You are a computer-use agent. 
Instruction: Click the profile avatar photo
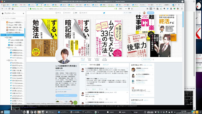64,56
